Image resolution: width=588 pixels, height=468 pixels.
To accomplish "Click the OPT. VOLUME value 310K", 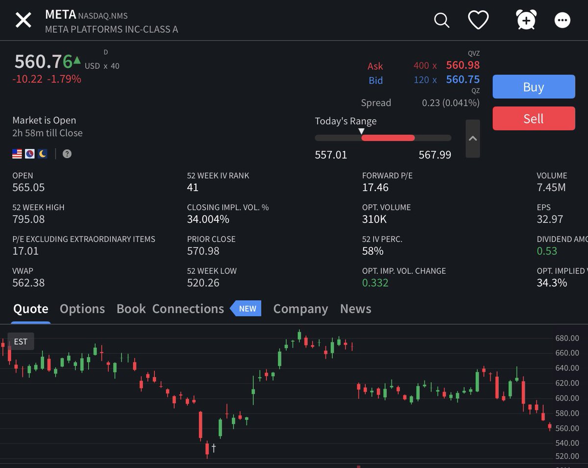I will point(374,219).
